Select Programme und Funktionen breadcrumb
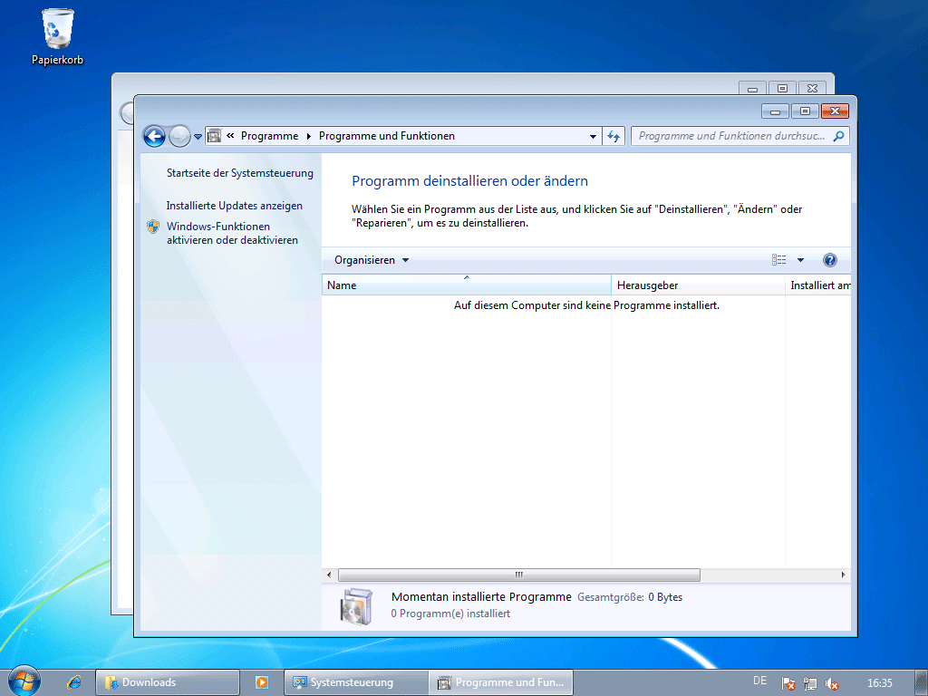Image resolution: width=928 pixels, height=696 pixels. (386, 136)
